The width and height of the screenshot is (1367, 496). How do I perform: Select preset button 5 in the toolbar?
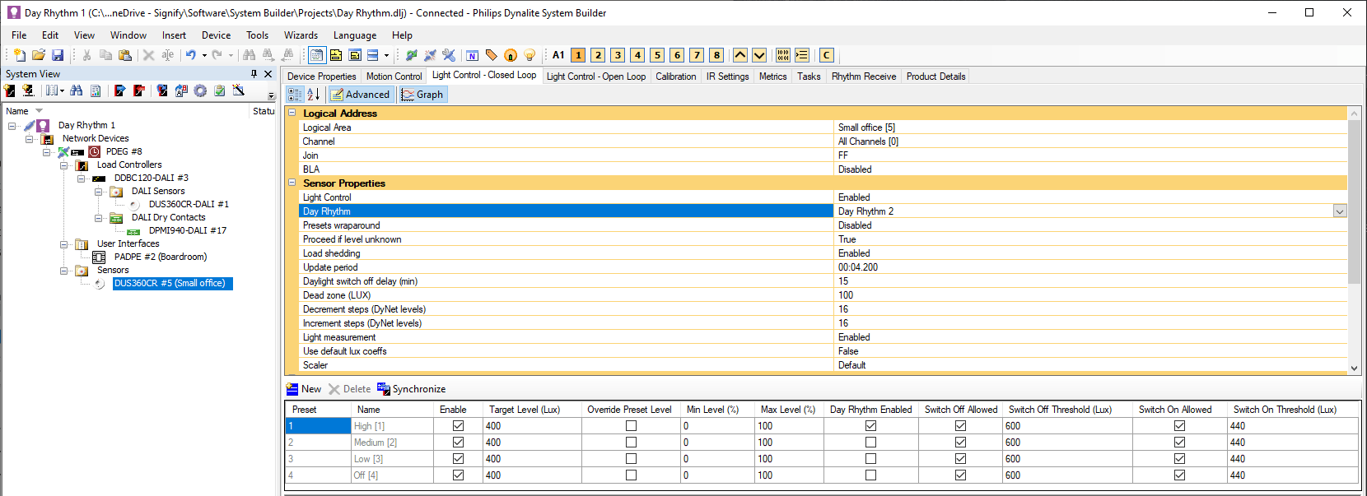(x=657, y=55)
